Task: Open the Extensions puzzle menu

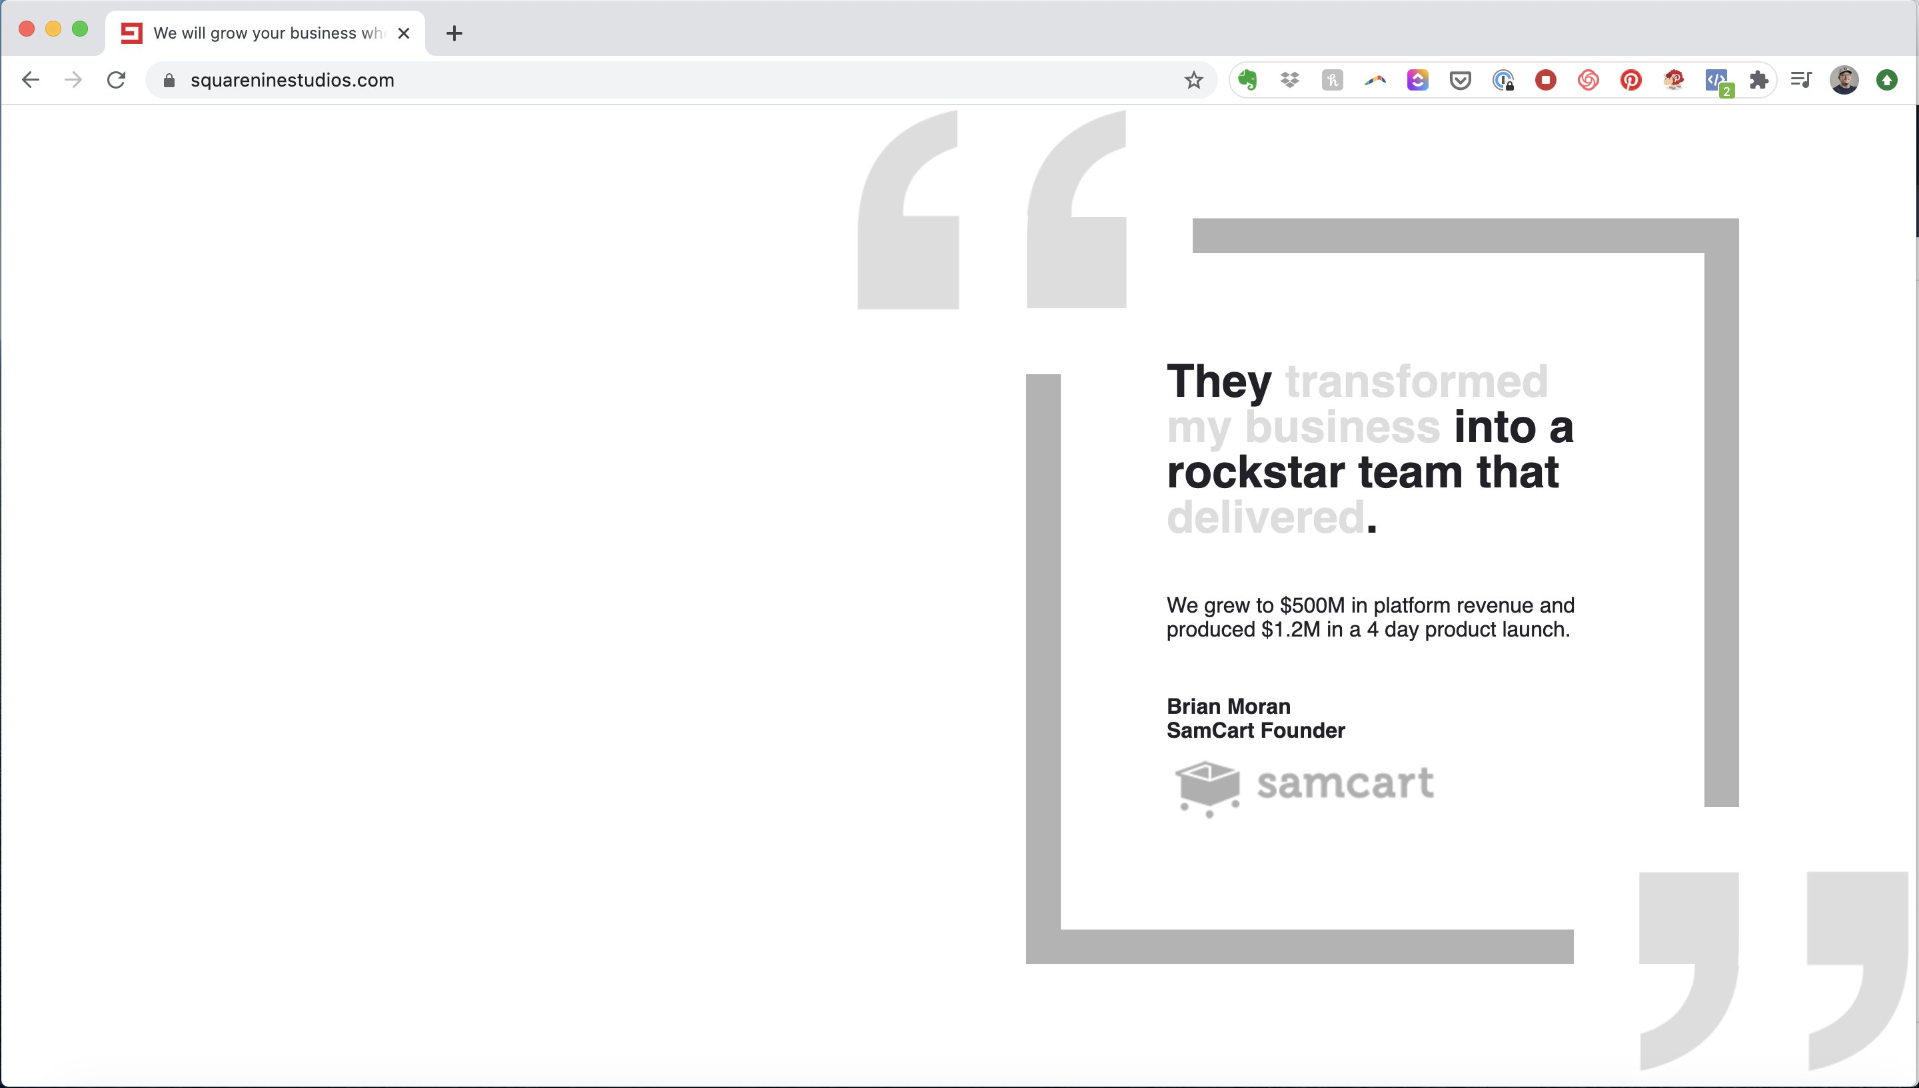Action: [1759, 80]
